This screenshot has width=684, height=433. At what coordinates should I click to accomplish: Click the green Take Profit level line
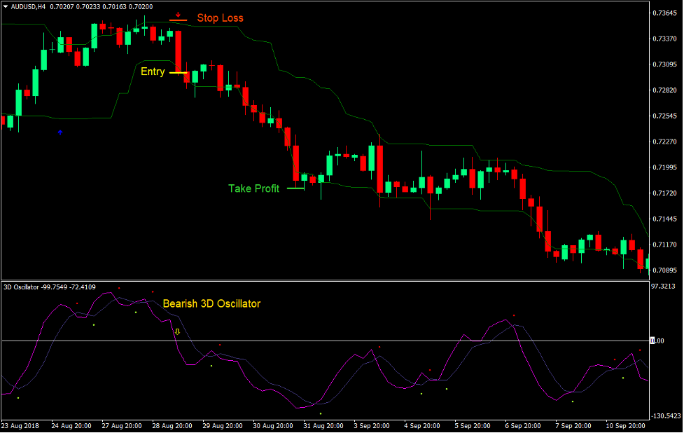click(x=295, y=188)
